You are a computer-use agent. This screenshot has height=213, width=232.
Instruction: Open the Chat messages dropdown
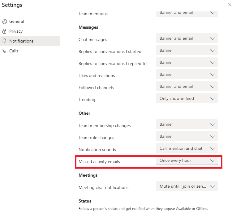(x=187, y=39)
